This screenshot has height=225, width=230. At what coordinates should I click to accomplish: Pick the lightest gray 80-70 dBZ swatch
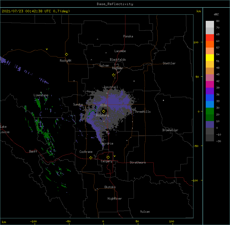tap(210, 24)
